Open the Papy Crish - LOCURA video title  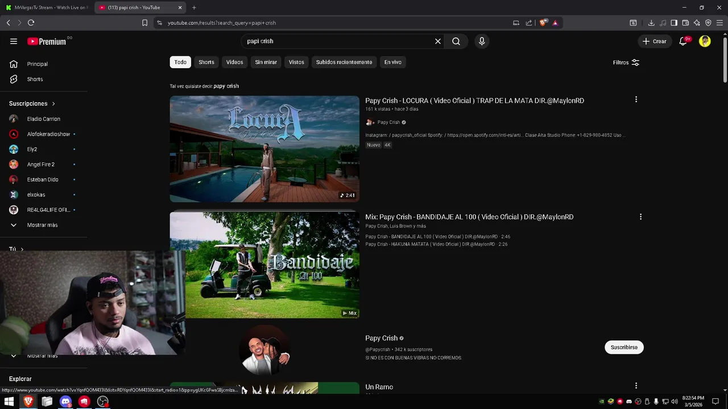474,101
